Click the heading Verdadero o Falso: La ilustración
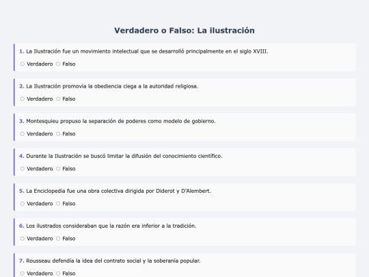 (x=184, y=30)
